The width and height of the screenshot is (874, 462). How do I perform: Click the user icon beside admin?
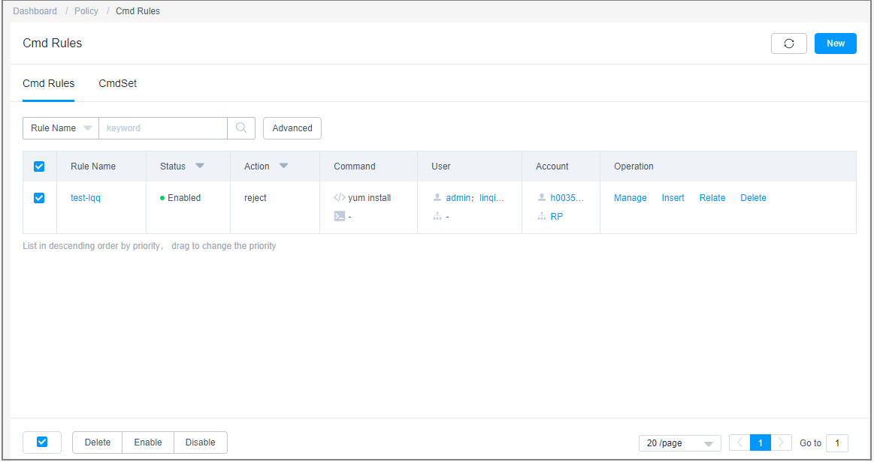point(437,197)
